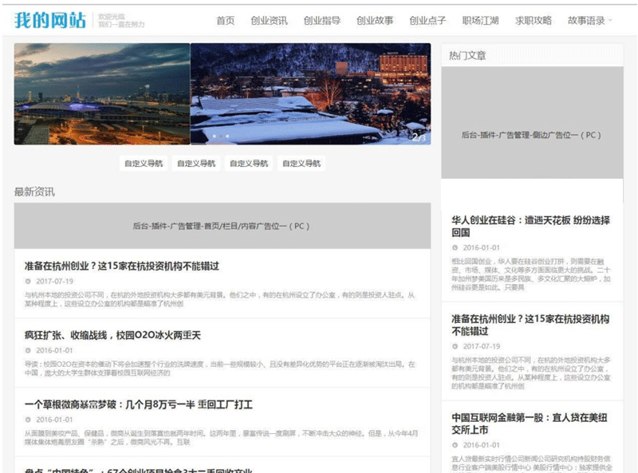This screenshot has width=638, height=473.
Task: Select the second carousel indicator dot
Action: (221, 136)
